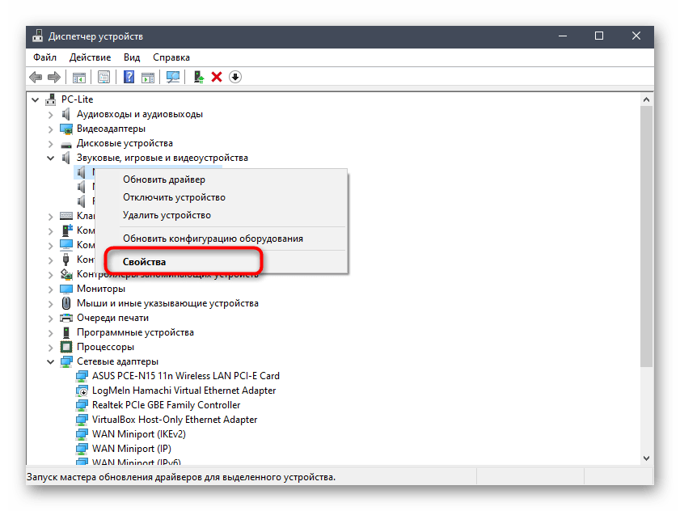Collapse the Сетевые адаптеры category
The image size is (680, 511).
[x=50, y=361]
